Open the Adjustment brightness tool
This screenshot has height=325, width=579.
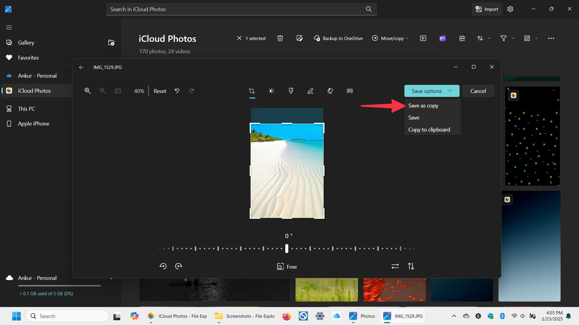click(x=271, y=91)
